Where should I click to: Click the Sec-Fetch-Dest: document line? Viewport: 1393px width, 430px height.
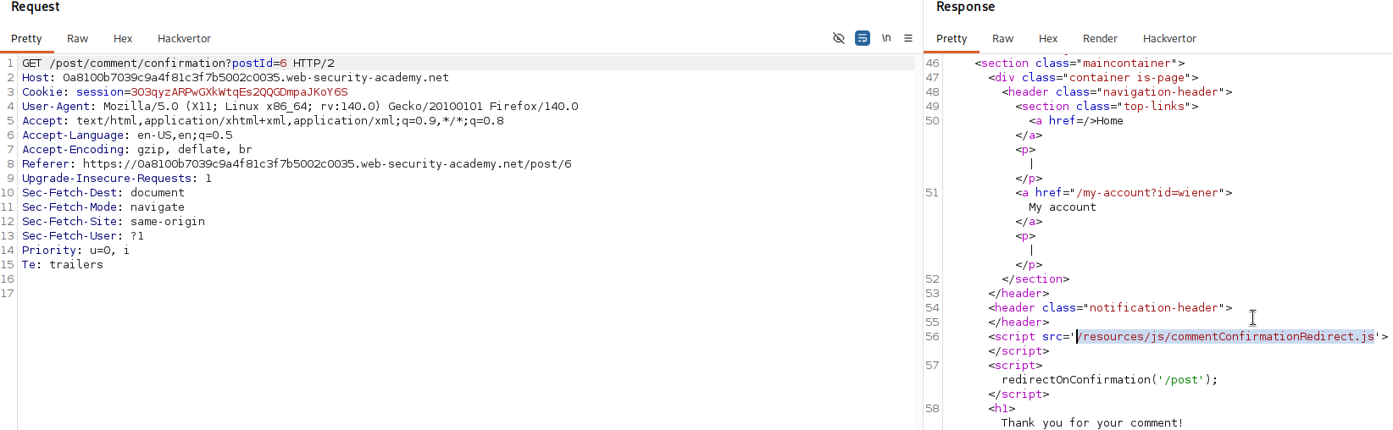point(103,193)
